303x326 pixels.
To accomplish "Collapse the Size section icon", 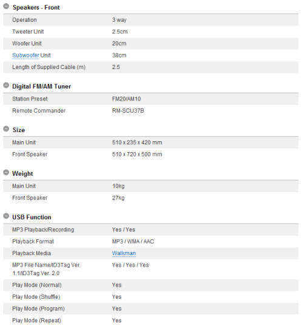I will click(6, 129).
